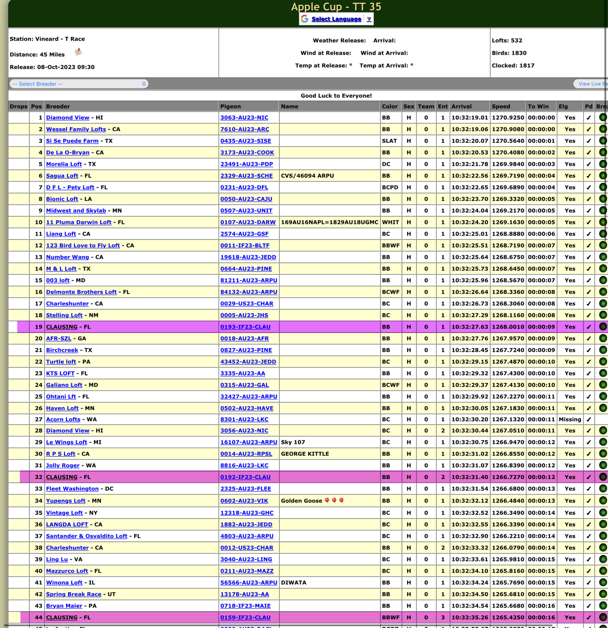The image size is (608, 628).
Task: Click the Google logo in language selector
Action: click(x=305, y=19)
